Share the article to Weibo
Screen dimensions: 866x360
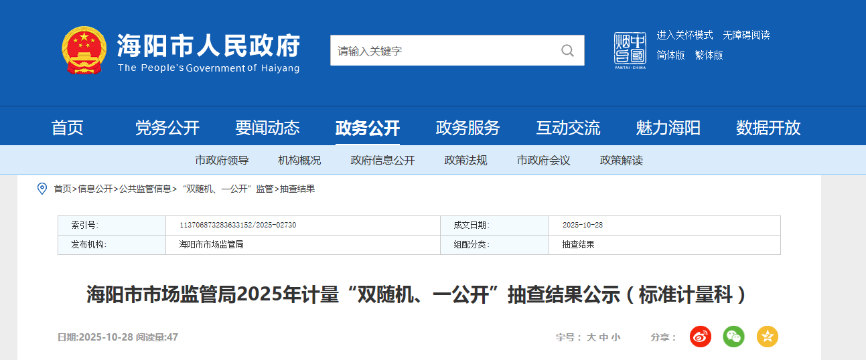701,337
